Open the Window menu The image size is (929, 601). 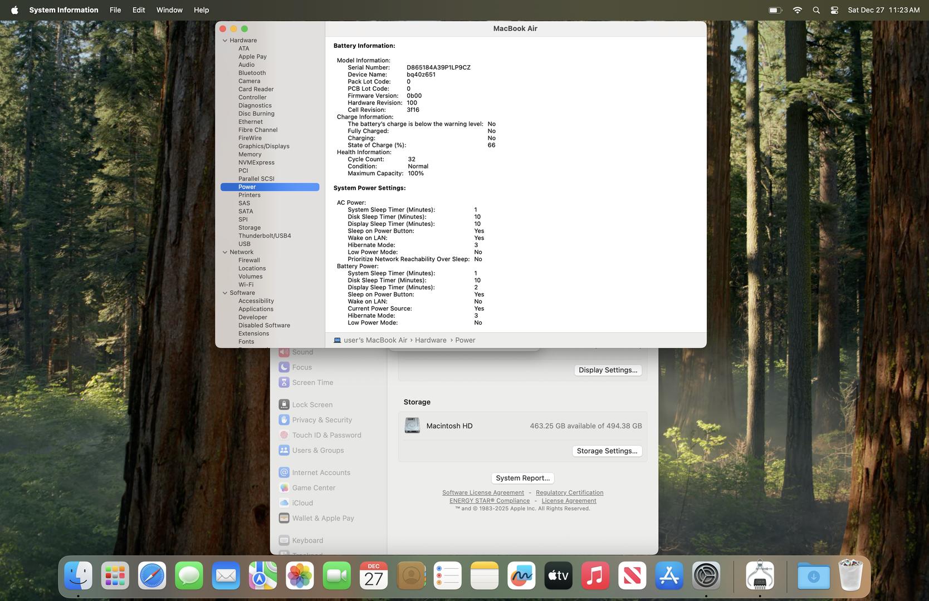tap(169, 10)
